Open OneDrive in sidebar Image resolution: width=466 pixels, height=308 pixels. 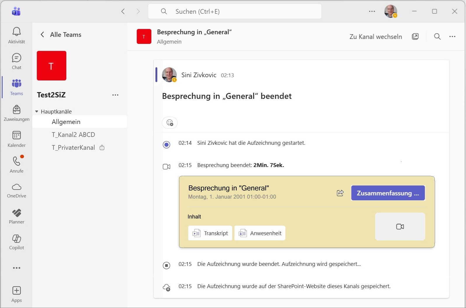[16, 191]
